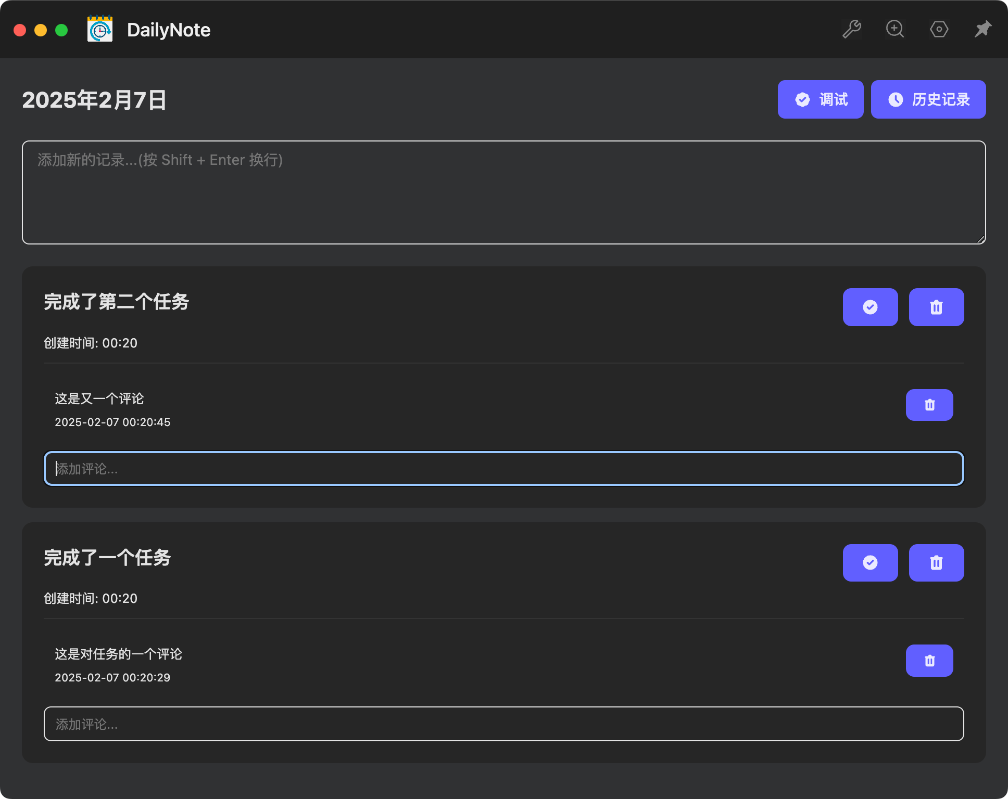Click the DailyNote app logo icon
Screen dimensions: 1008x799
click(100, 29)
